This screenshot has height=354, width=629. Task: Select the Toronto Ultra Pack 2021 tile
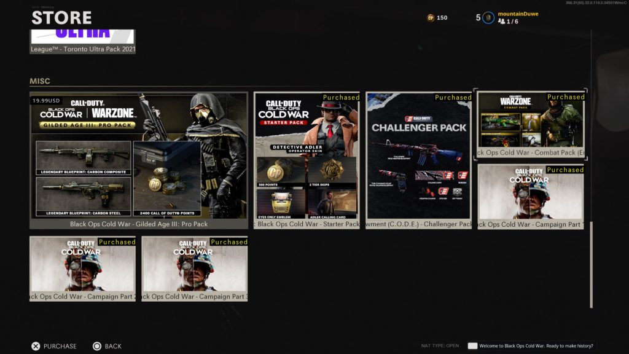pos(83,41)
